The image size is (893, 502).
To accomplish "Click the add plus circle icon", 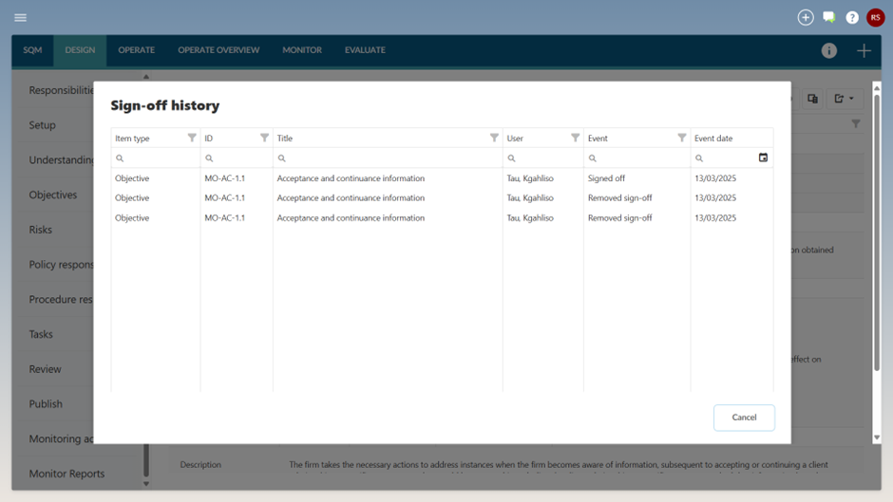I will (806, 17).
